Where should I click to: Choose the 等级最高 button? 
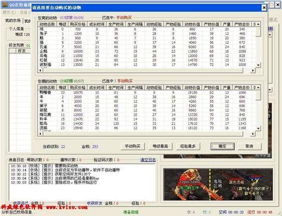click(160, 147)
